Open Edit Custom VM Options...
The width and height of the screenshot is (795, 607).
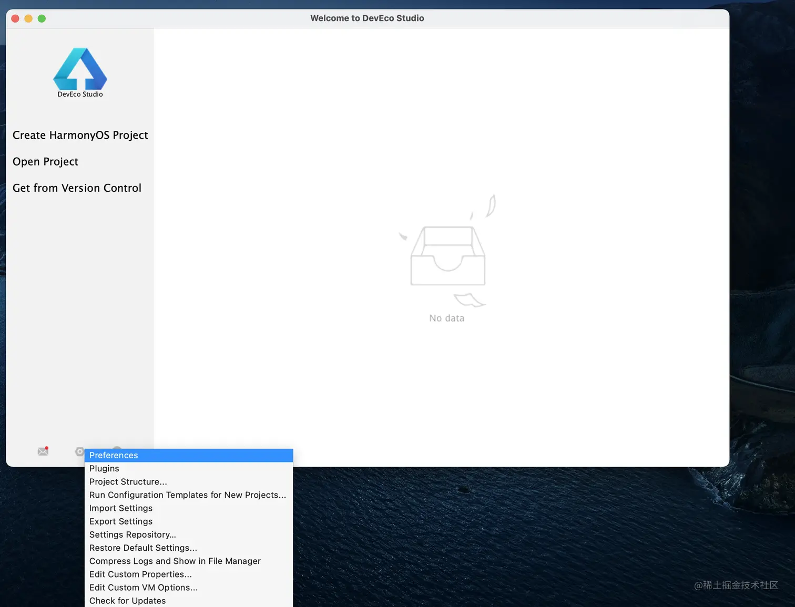189,588
